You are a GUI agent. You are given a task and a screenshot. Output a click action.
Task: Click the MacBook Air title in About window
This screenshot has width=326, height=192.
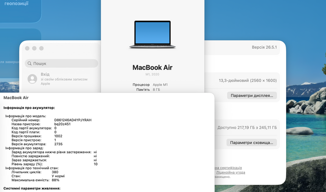click(152, 67)
